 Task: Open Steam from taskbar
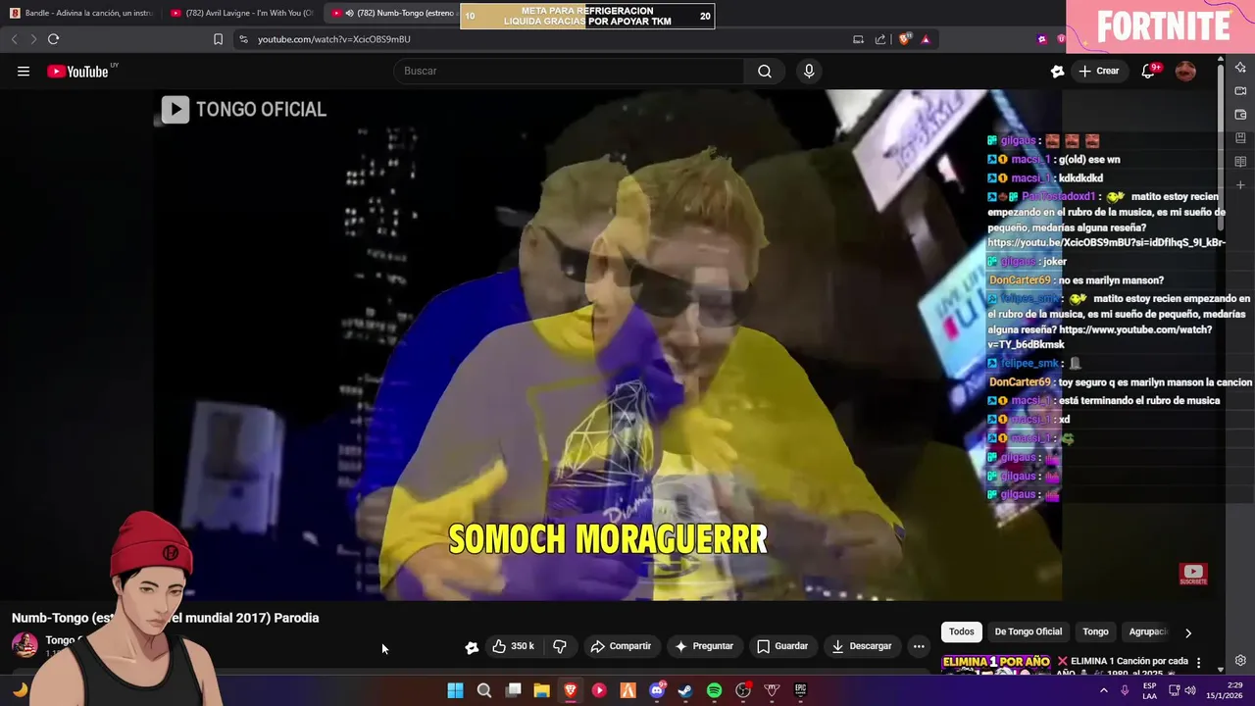click(685, 690)
